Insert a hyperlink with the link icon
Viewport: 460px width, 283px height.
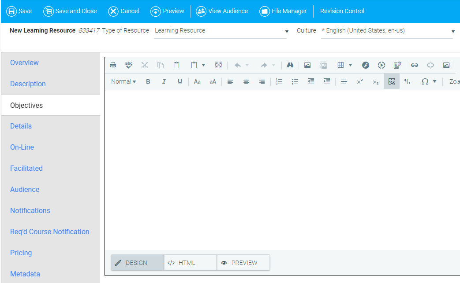tap(415, 65)
